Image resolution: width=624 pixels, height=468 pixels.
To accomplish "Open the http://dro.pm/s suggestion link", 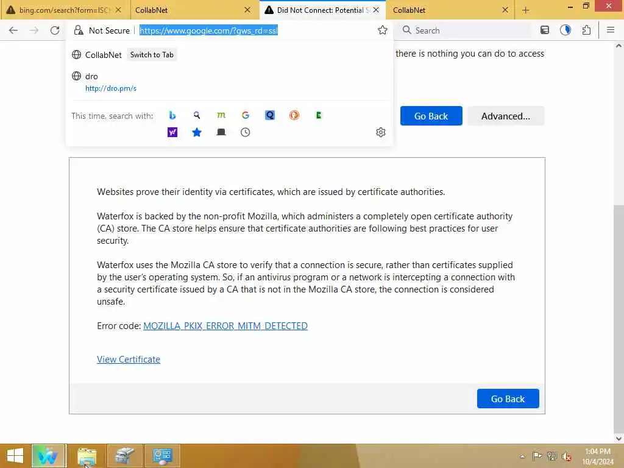I will [x=111, y=88].
